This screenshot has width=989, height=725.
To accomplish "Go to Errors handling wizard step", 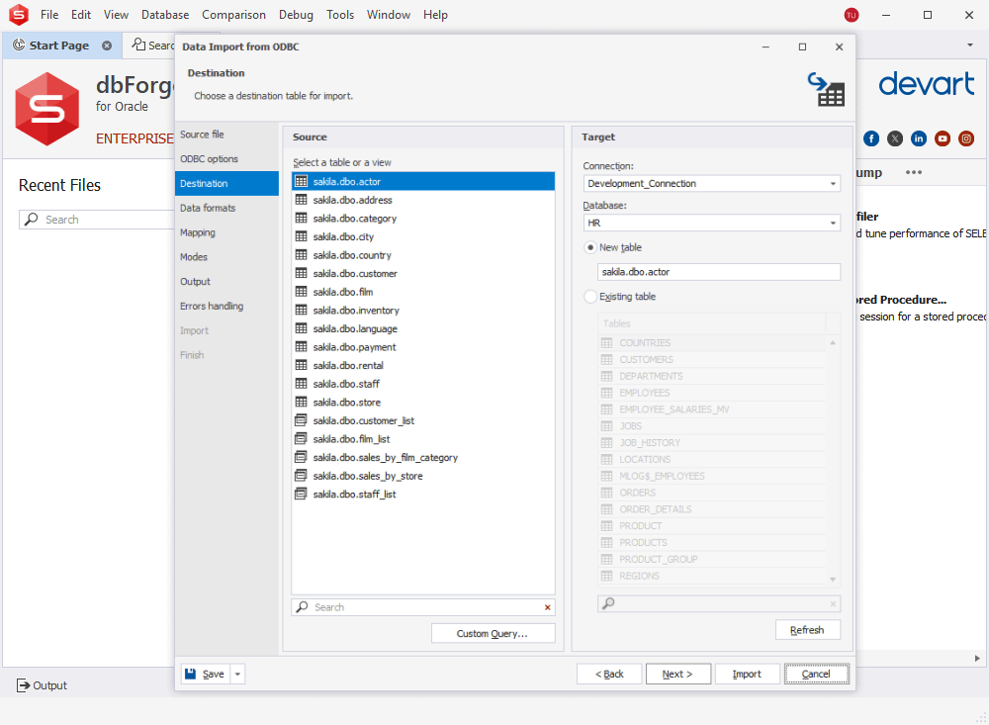I will (226, 306).
